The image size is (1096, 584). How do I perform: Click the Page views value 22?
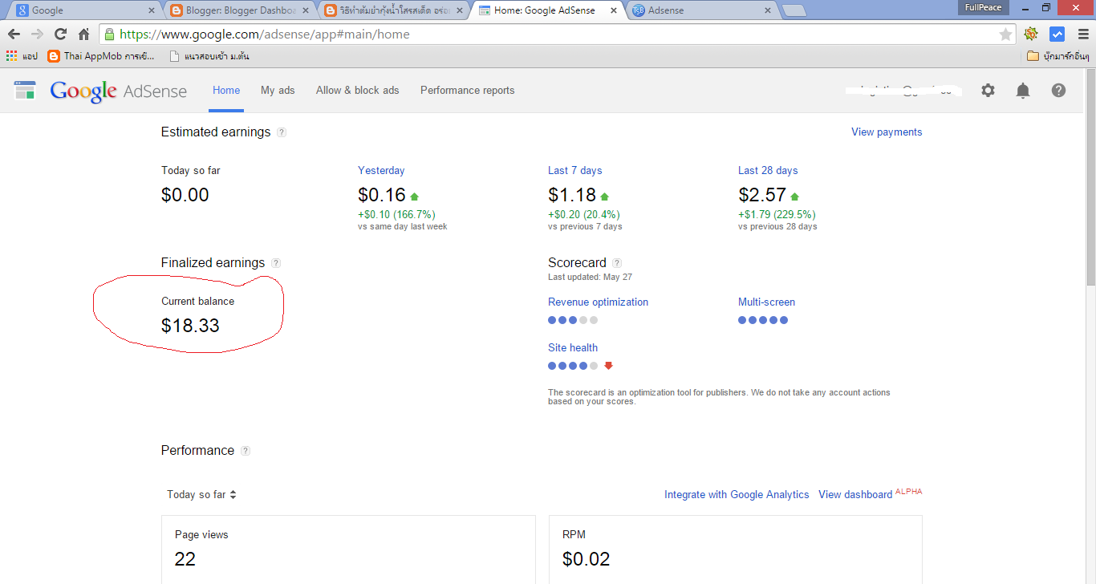[x=185, y=559]
